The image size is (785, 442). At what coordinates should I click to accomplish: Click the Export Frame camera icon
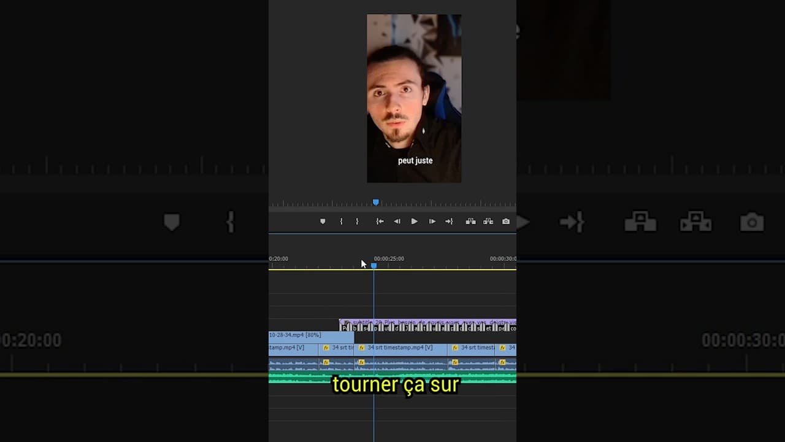[505, 222]
